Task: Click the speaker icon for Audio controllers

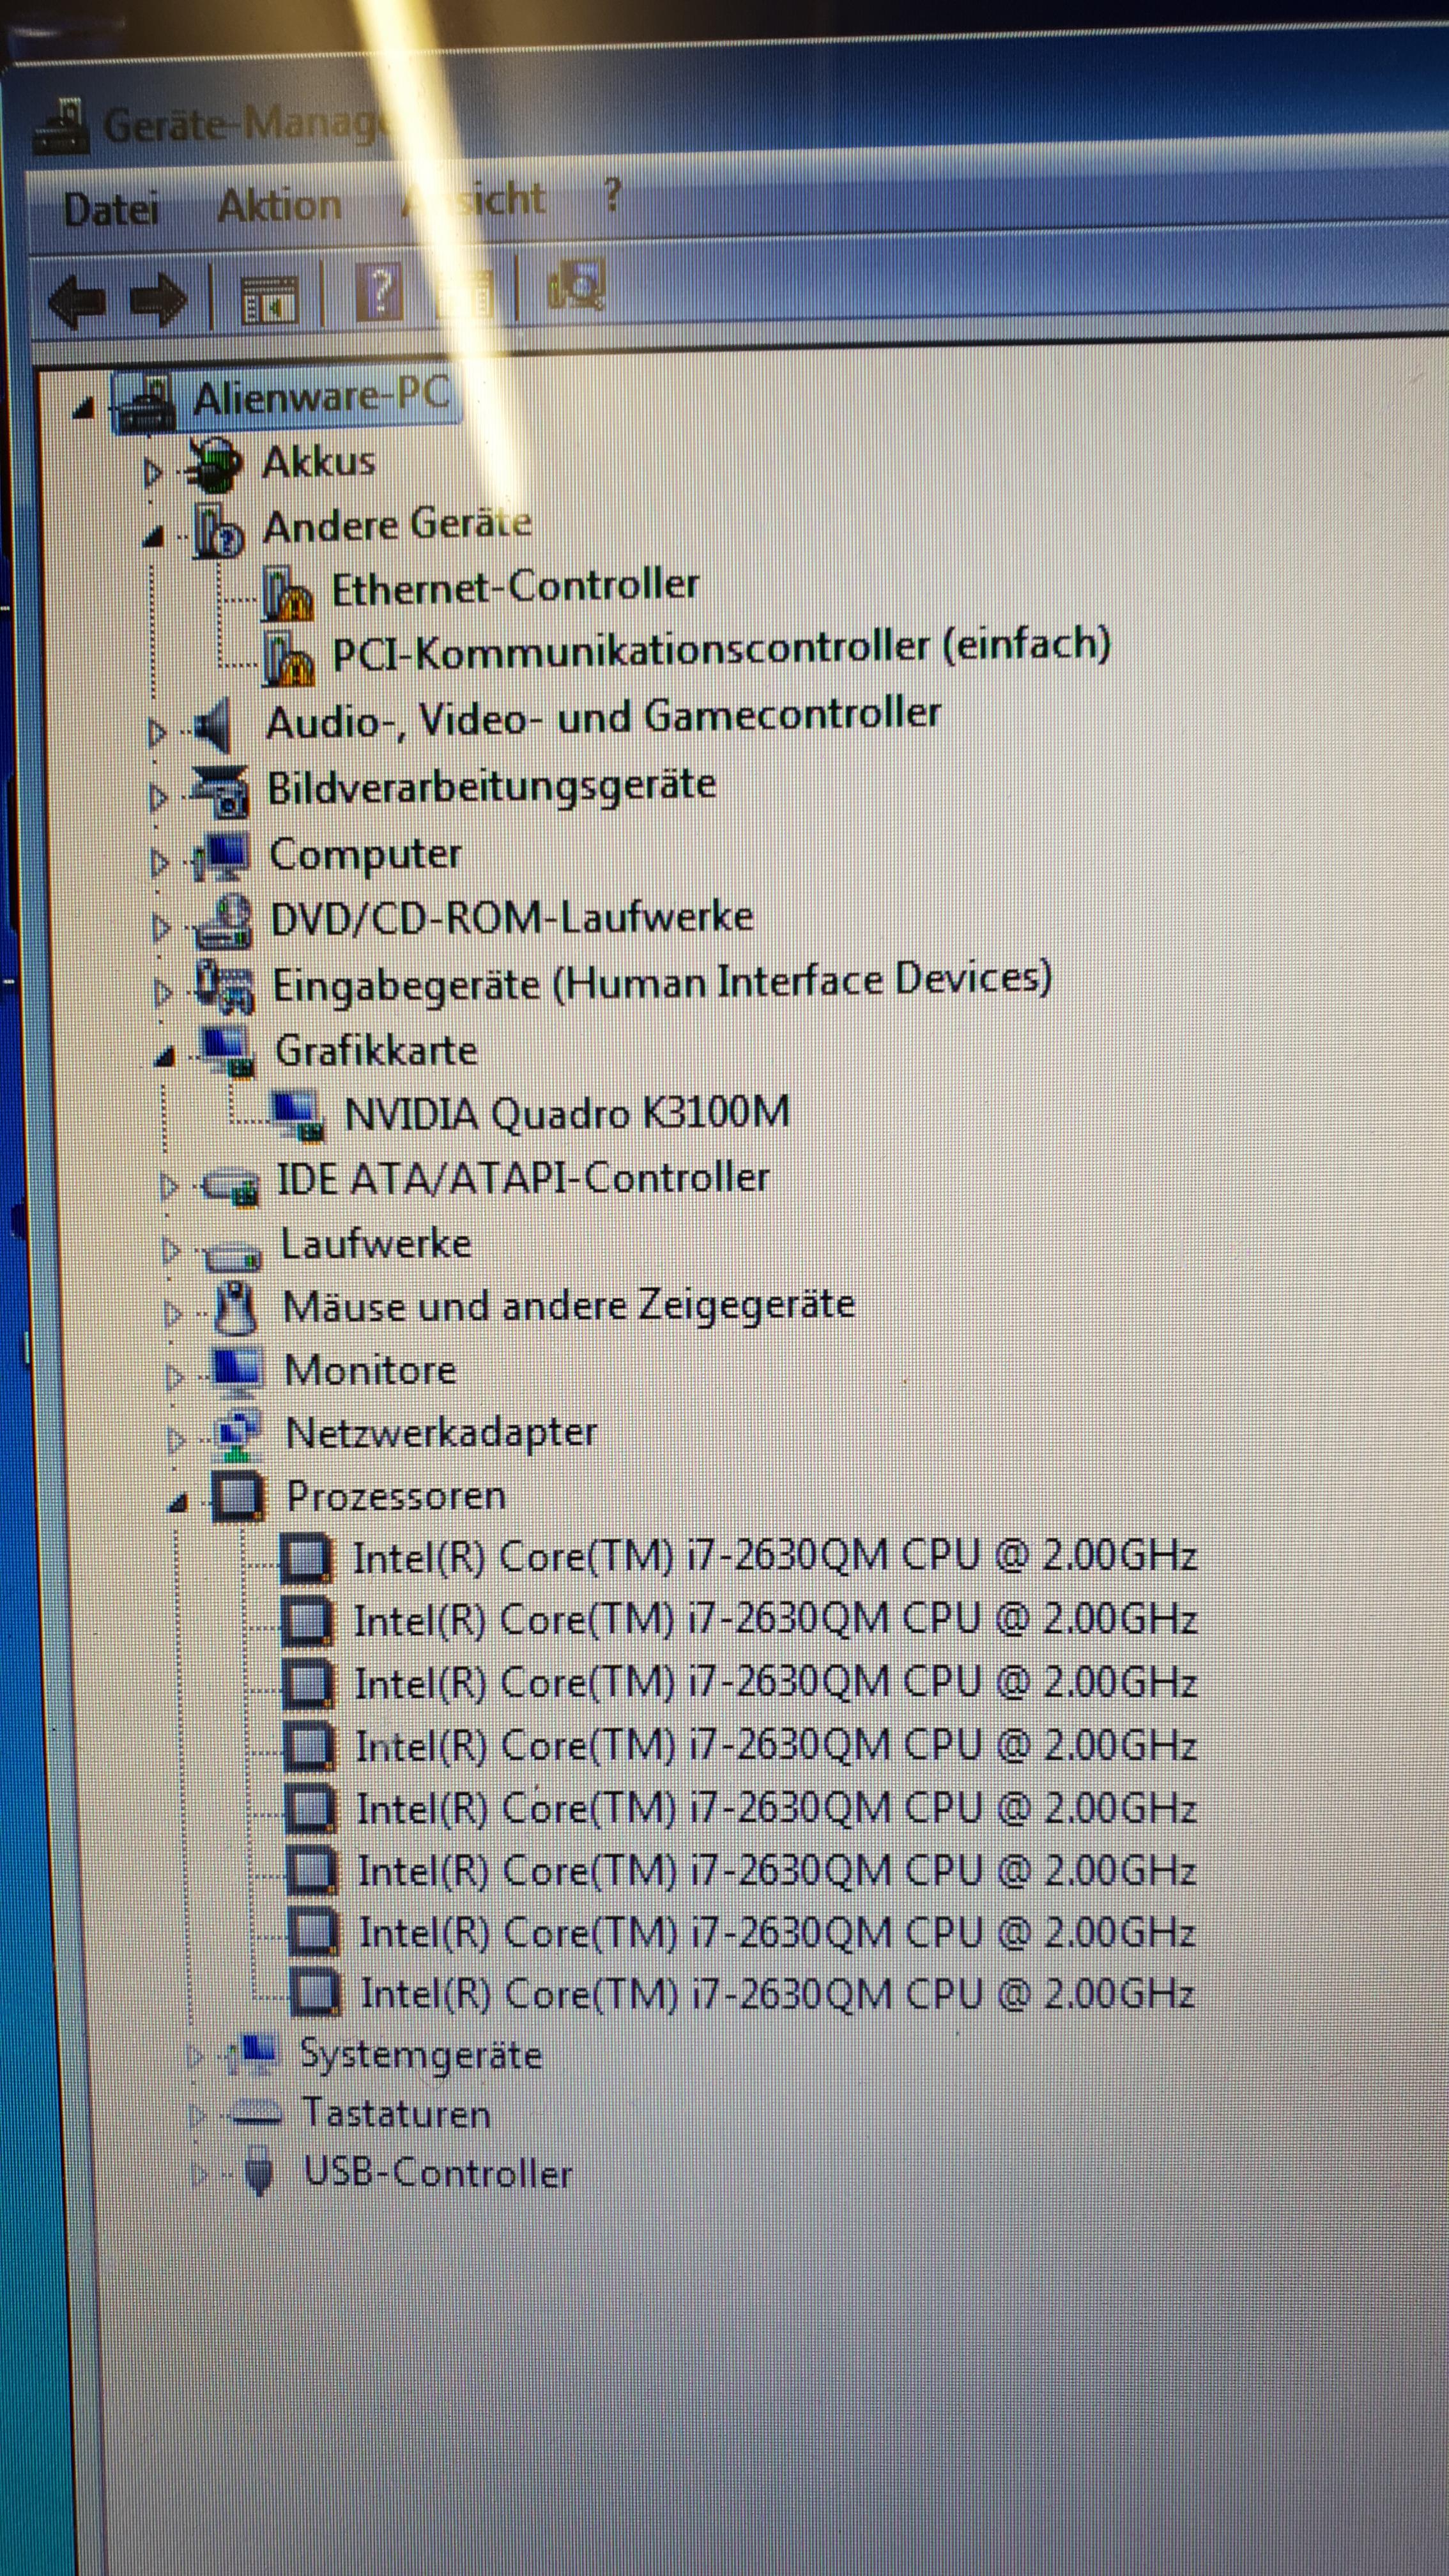Action: point(212,726)
